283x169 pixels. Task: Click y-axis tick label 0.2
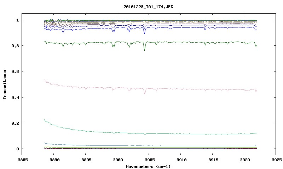tap(15, 123)
